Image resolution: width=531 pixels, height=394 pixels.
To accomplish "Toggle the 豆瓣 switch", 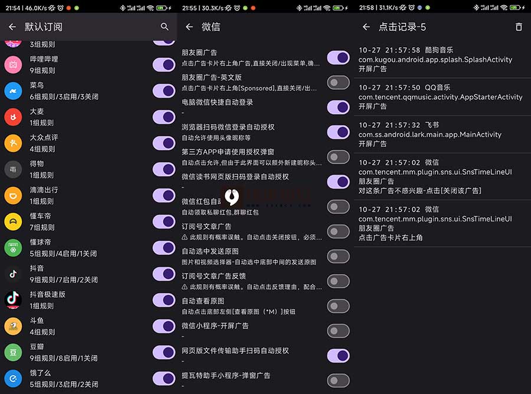I will [x=164, y=352].
